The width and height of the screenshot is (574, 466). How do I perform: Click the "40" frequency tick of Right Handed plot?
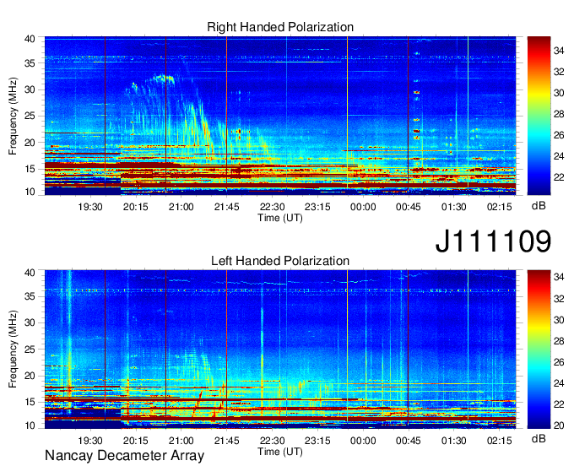pos(30,39)
